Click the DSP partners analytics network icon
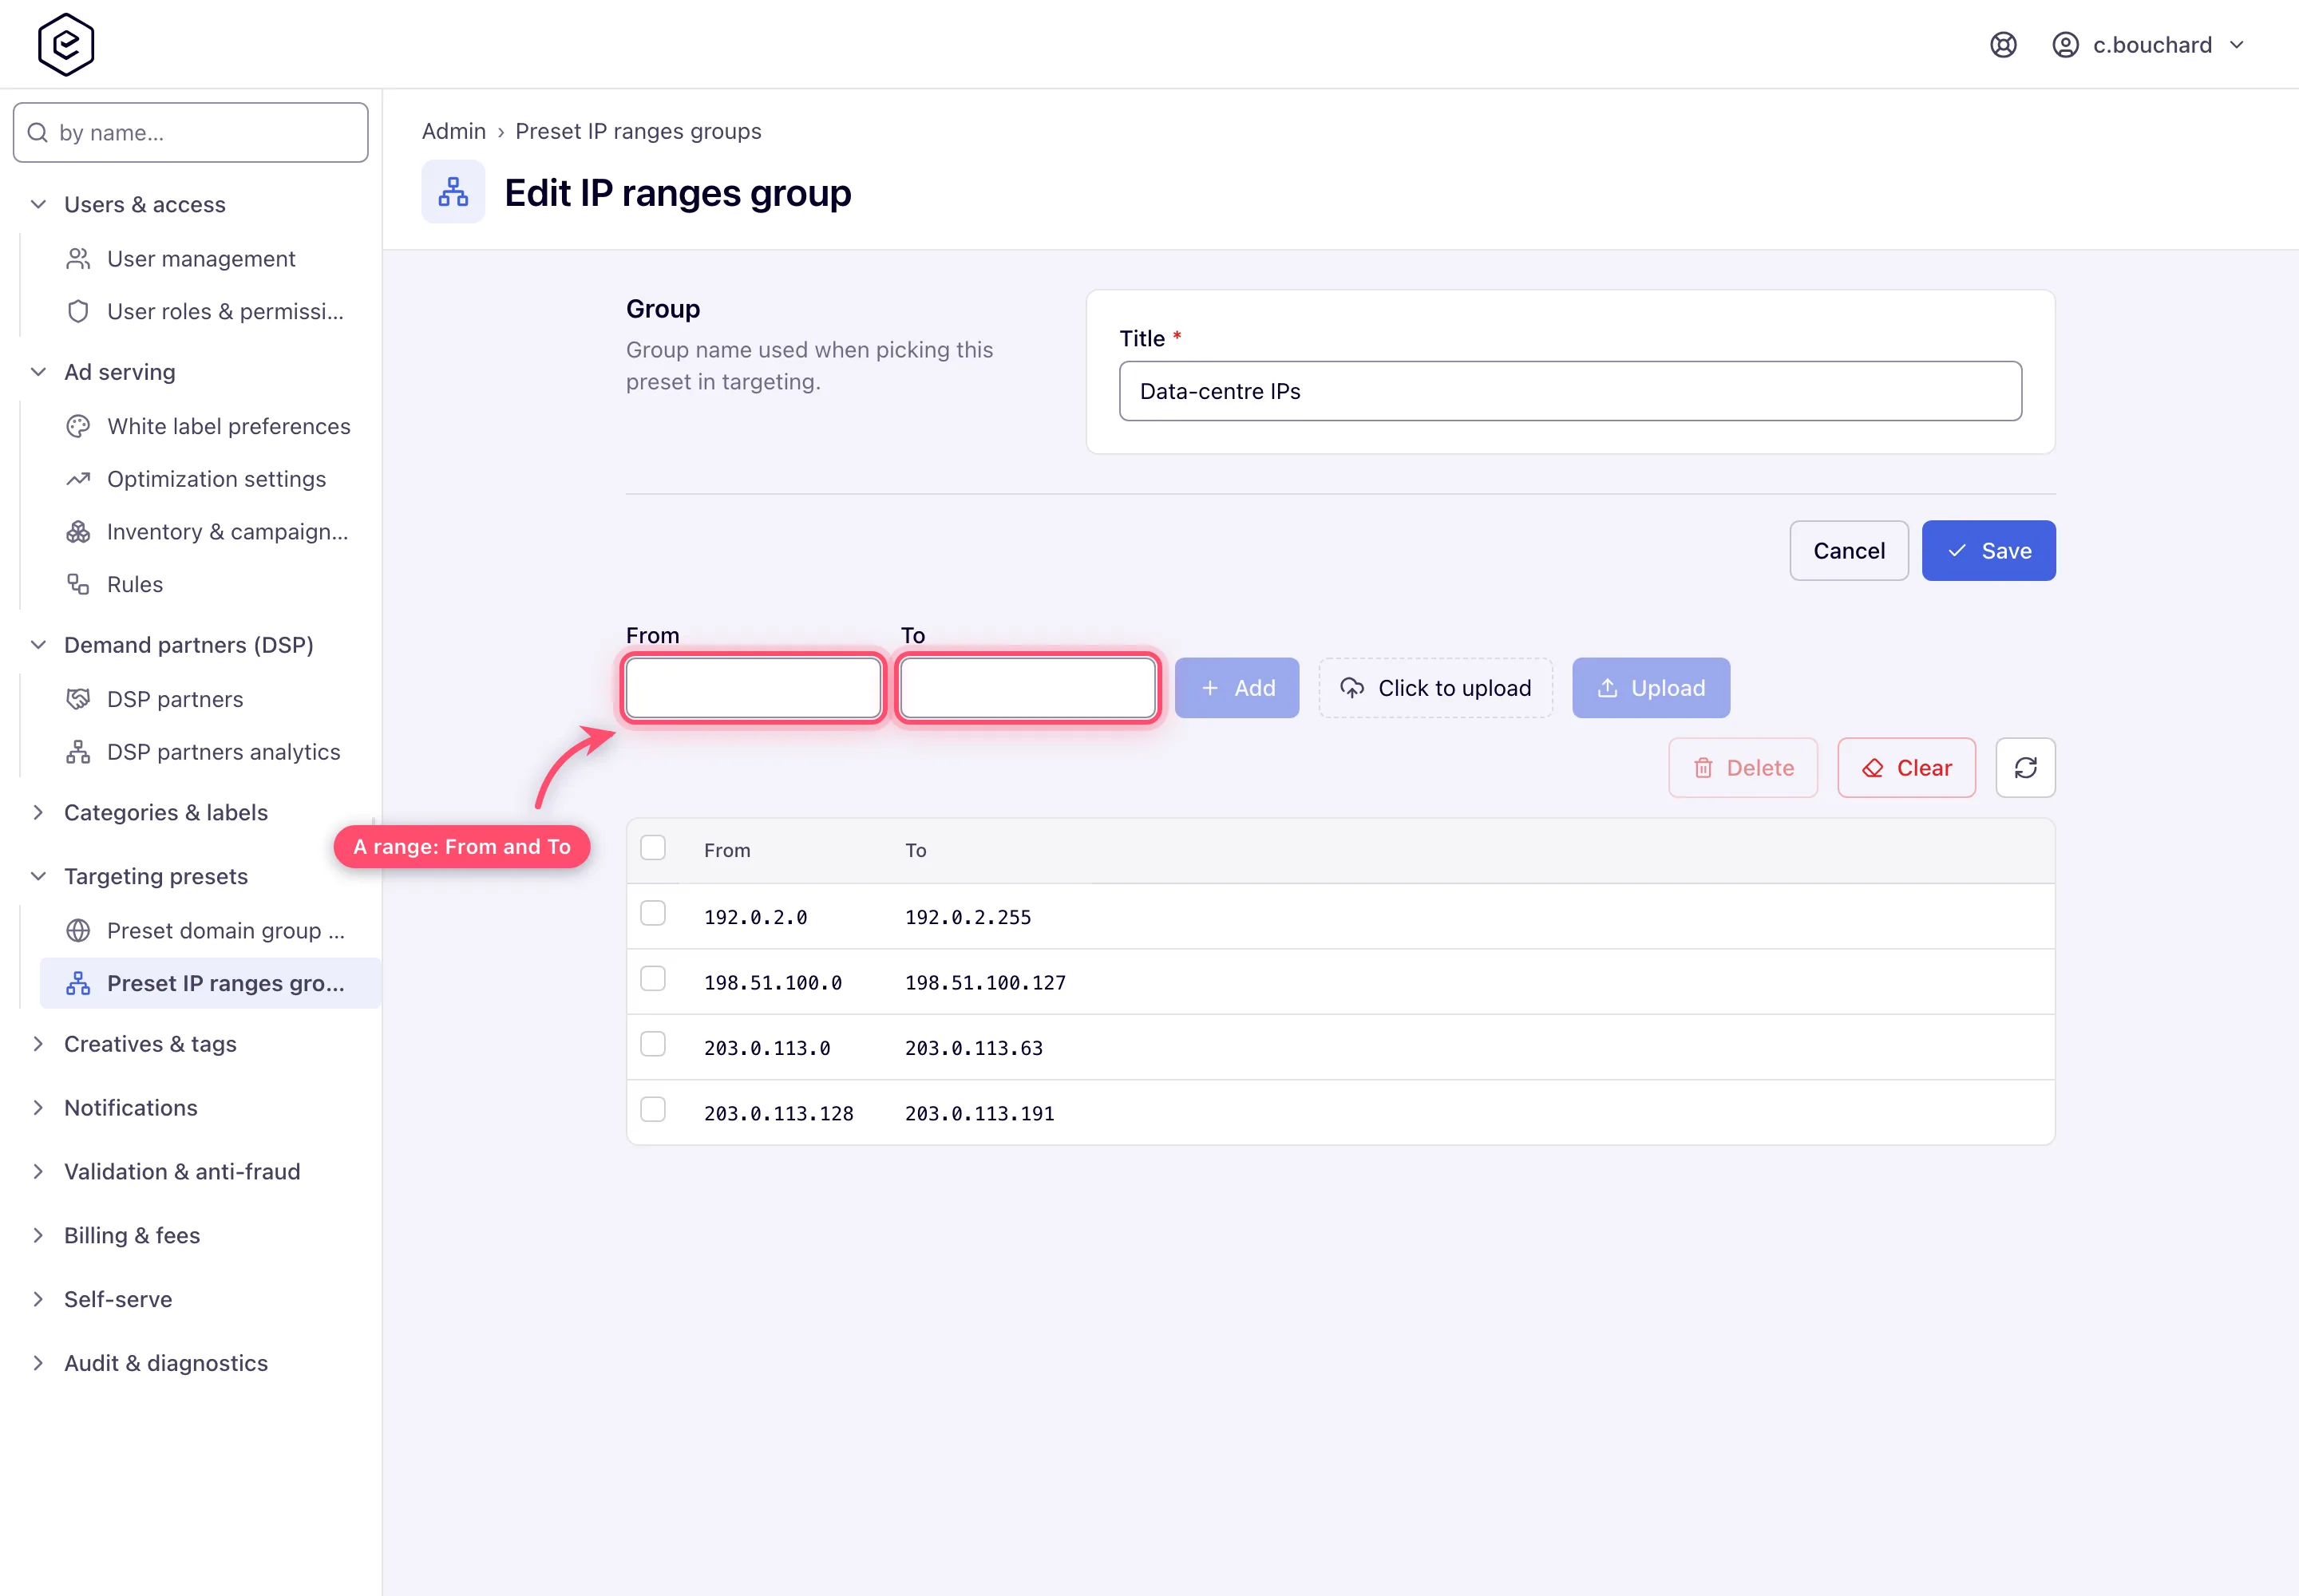Image resolution: width=2299 pixels, height=1596 pixels. click(78, 752)
